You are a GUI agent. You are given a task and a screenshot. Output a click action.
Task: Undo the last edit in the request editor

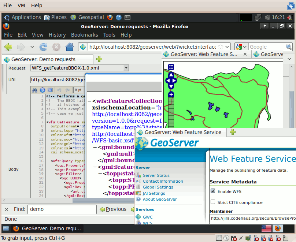tap(59, 90)
